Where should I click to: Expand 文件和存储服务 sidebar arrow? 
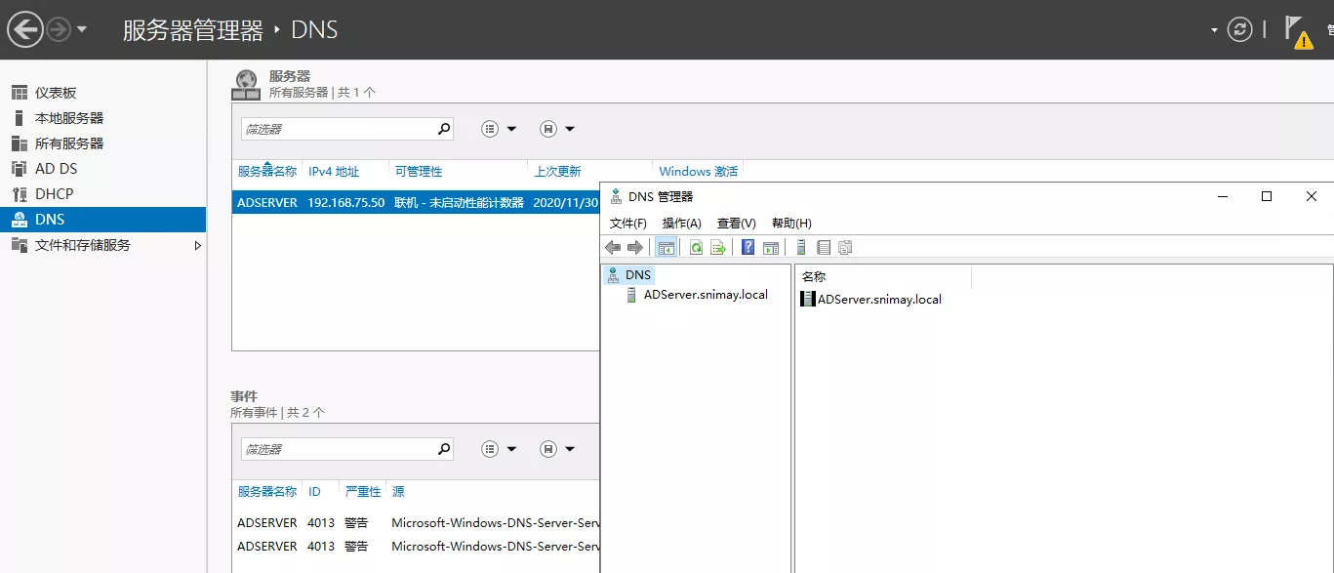[x=197, y=246]
